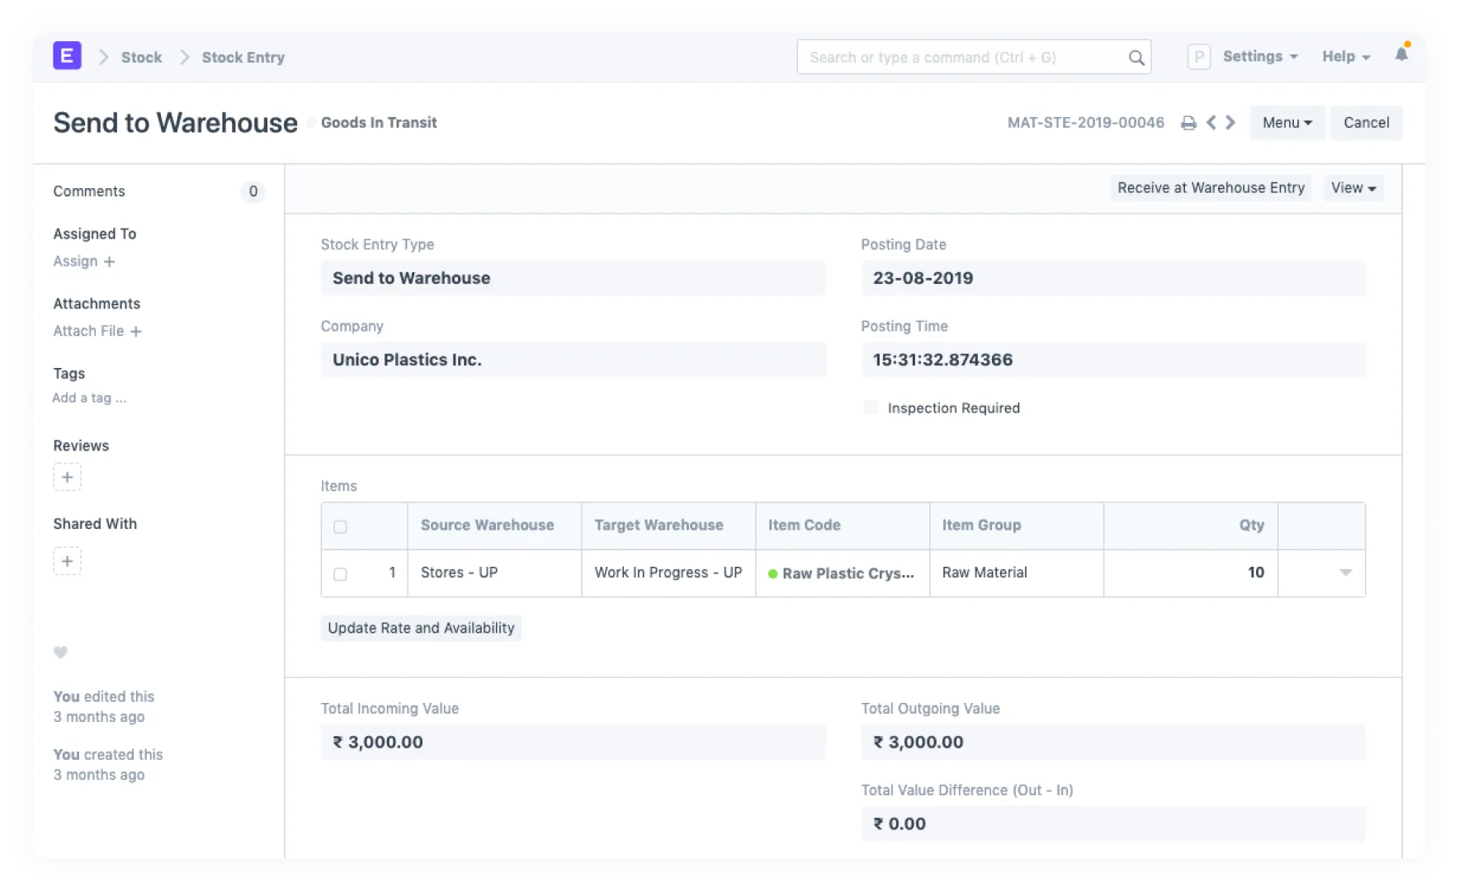Click plus icon under Reviews

(x=68, y=477)
